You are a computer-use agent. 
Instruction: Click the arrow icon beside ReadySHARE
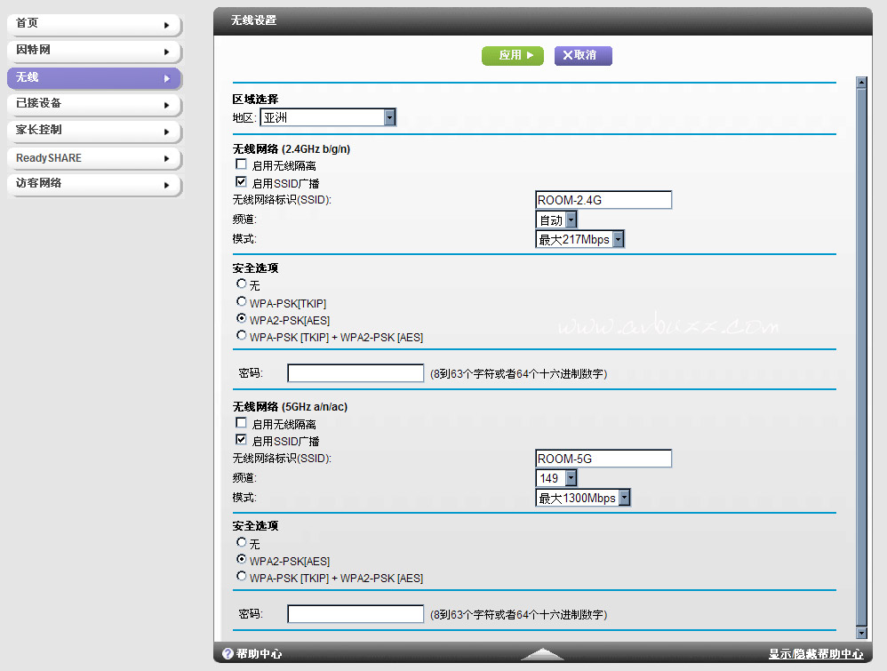point(166,158)
